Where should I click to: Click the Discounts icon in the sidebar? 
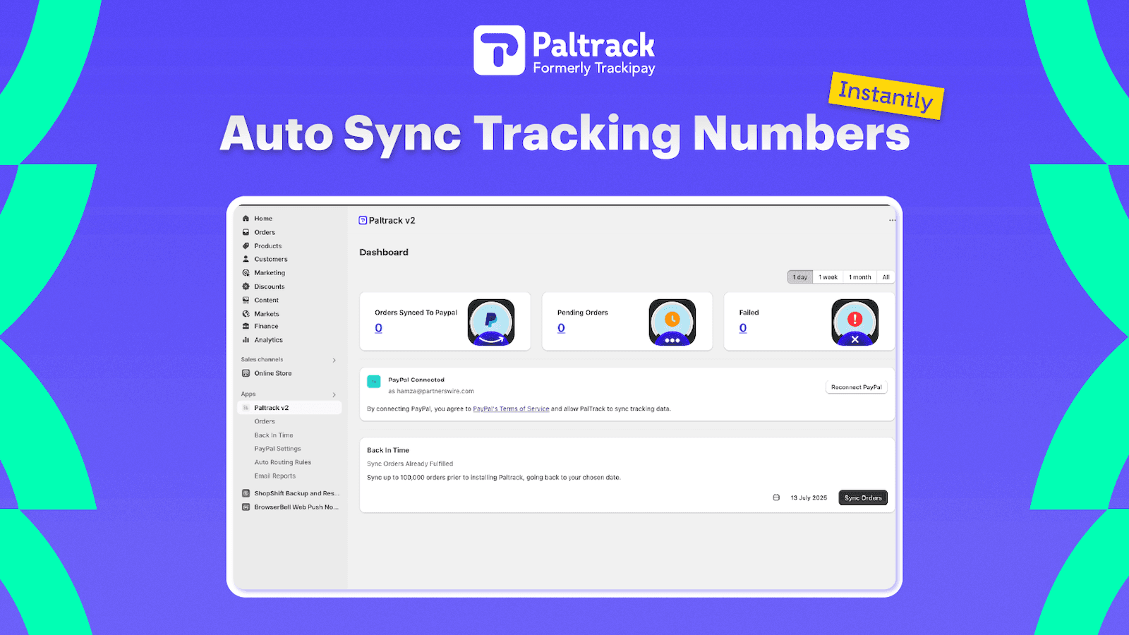(x=245, y=286)
